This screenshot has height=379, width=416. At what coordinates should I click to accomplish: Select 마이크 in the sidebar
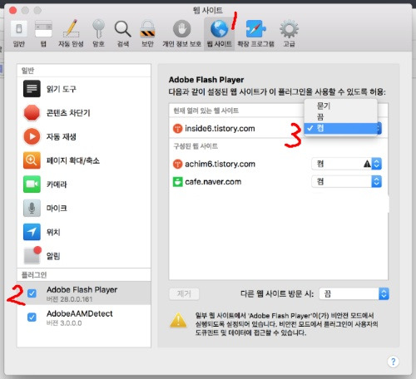tap(84, 208)
